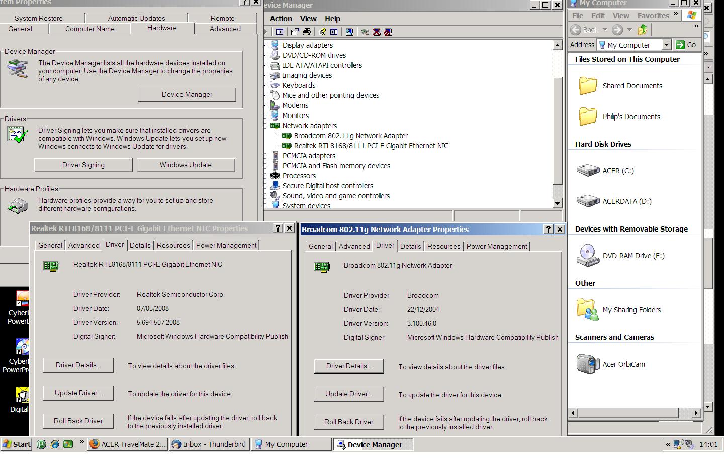Click the Forward arrow icon in My Computer
This screenshot has width=724, height=459.
(617, 30)
